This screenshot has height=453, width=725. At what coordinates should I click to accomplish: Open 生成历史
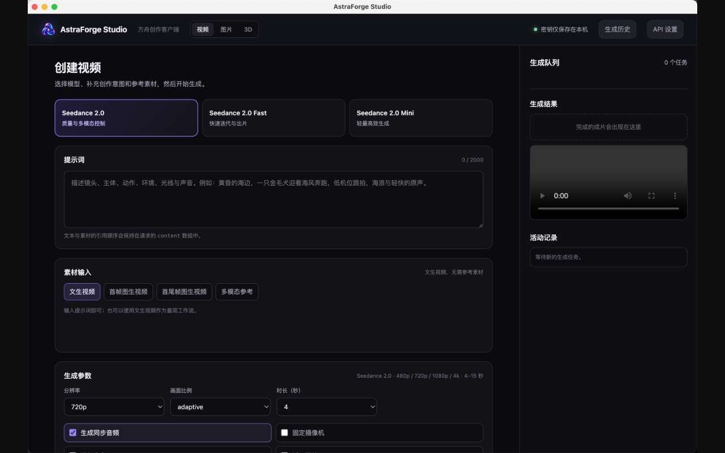[617, 29]
